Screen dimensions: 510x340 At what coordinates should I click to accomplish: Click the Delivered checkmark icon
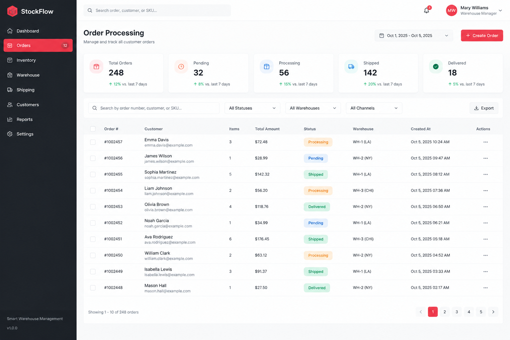tap(436, 67)
